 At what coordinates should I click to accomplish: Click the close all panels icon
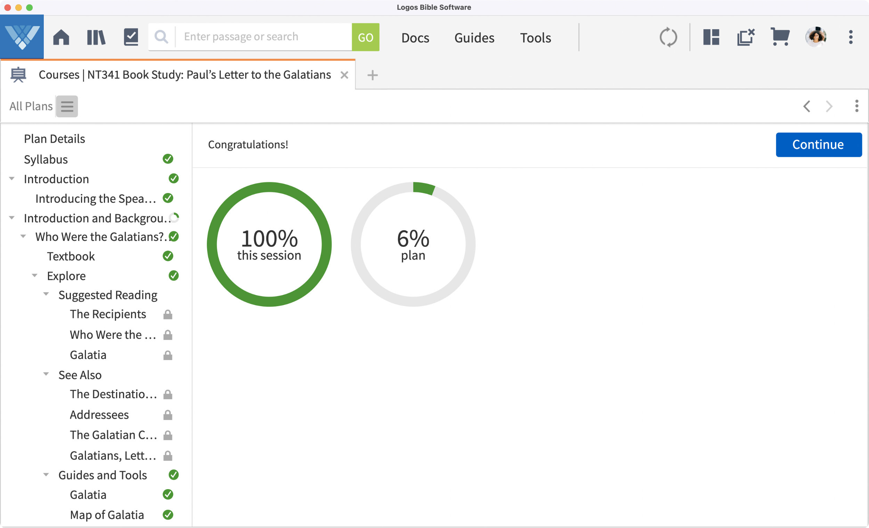746,37
